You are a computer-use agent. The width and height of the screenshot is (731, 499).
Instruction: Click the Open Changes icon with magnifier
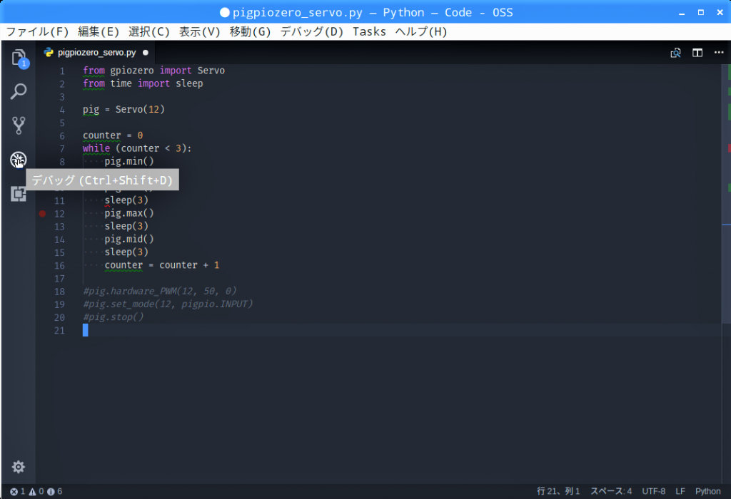click(x=675, y=53)
